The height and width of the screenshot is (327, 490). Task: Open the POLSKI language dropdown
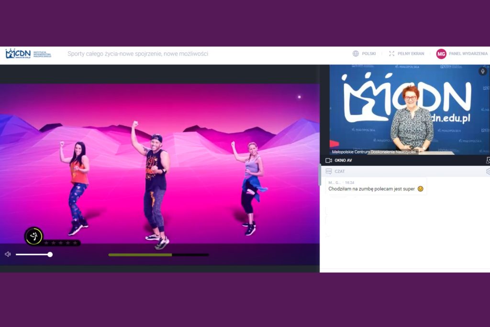[368, 54]
